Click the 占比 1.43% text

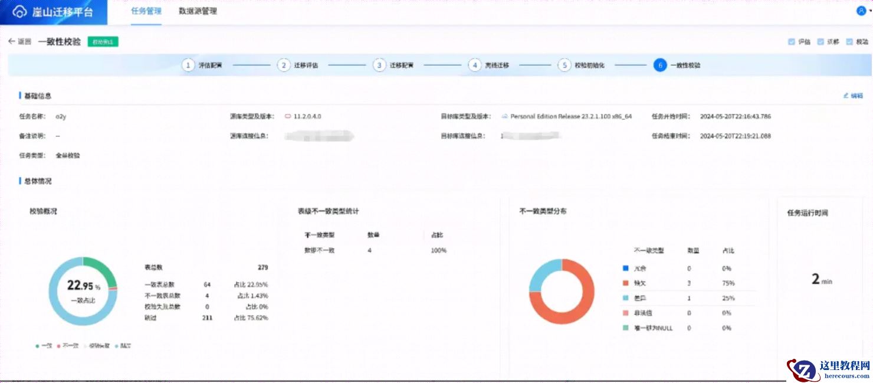pyautogui.click(x=252, y=296)
